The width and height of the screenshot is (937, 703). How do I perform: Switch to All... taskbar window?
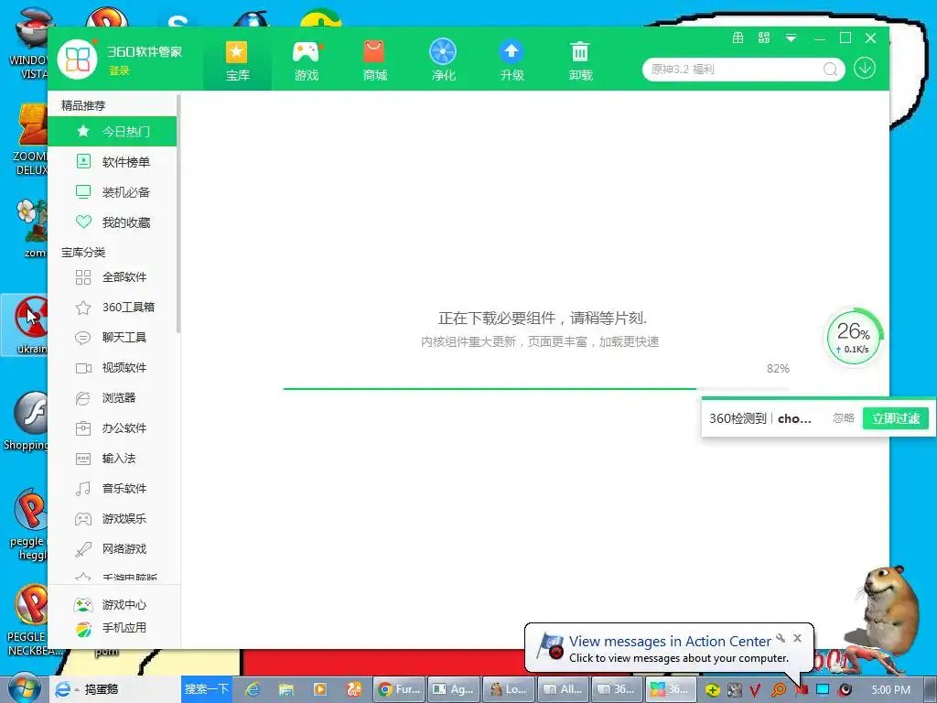coord(563,689)
